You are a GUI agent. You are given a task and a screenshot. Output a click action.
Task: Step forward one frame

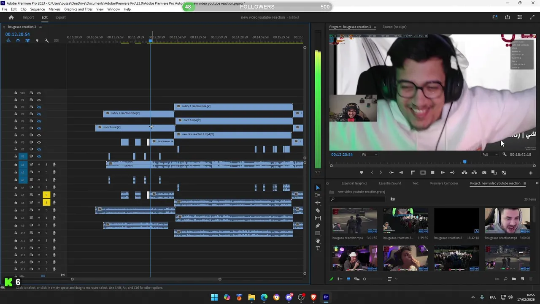click(x=443, y=173)
